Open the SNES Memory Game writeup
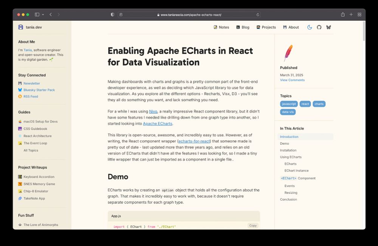 (39, 184)
